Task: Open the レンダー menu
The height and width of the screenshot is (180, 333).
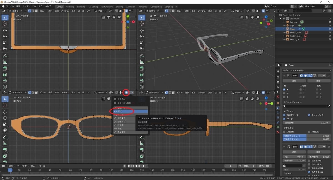Action: coord(27,6)
